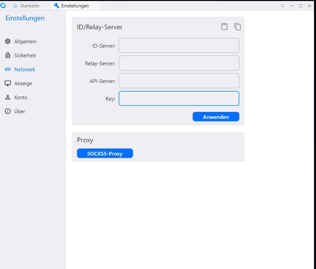
Task: Go to Sicherheit lock icon section
Action: coord(8,56)
